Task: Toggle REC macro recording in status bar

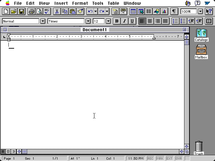Action: tap(150, 159)
